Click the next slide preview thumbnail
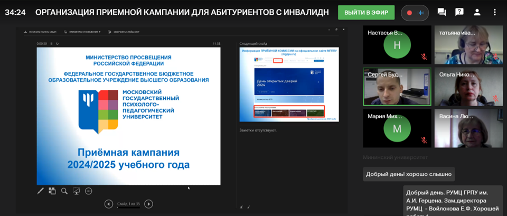The height and width of the screenshot is (216, 507). coord(289,84)
